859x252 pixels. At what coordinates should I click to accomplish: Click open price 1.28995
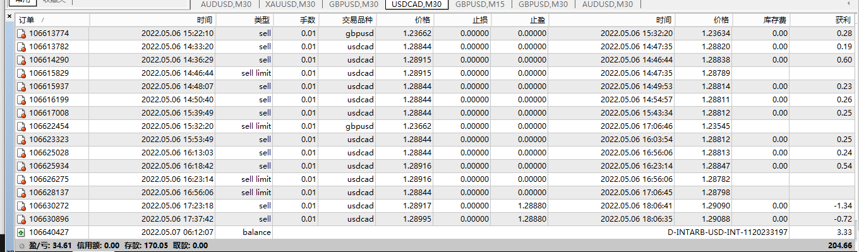(x=417, y=219)
